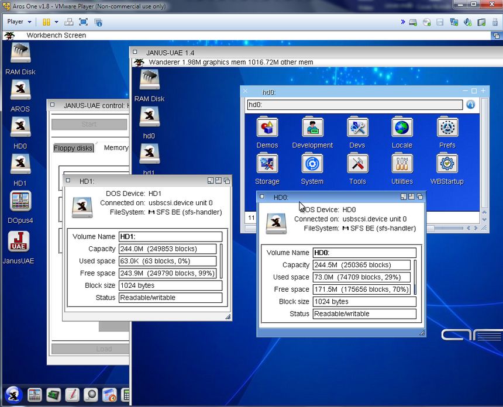Open the Tools drawer icon
This screenshot has height=407, width=503.
(357, 165)
